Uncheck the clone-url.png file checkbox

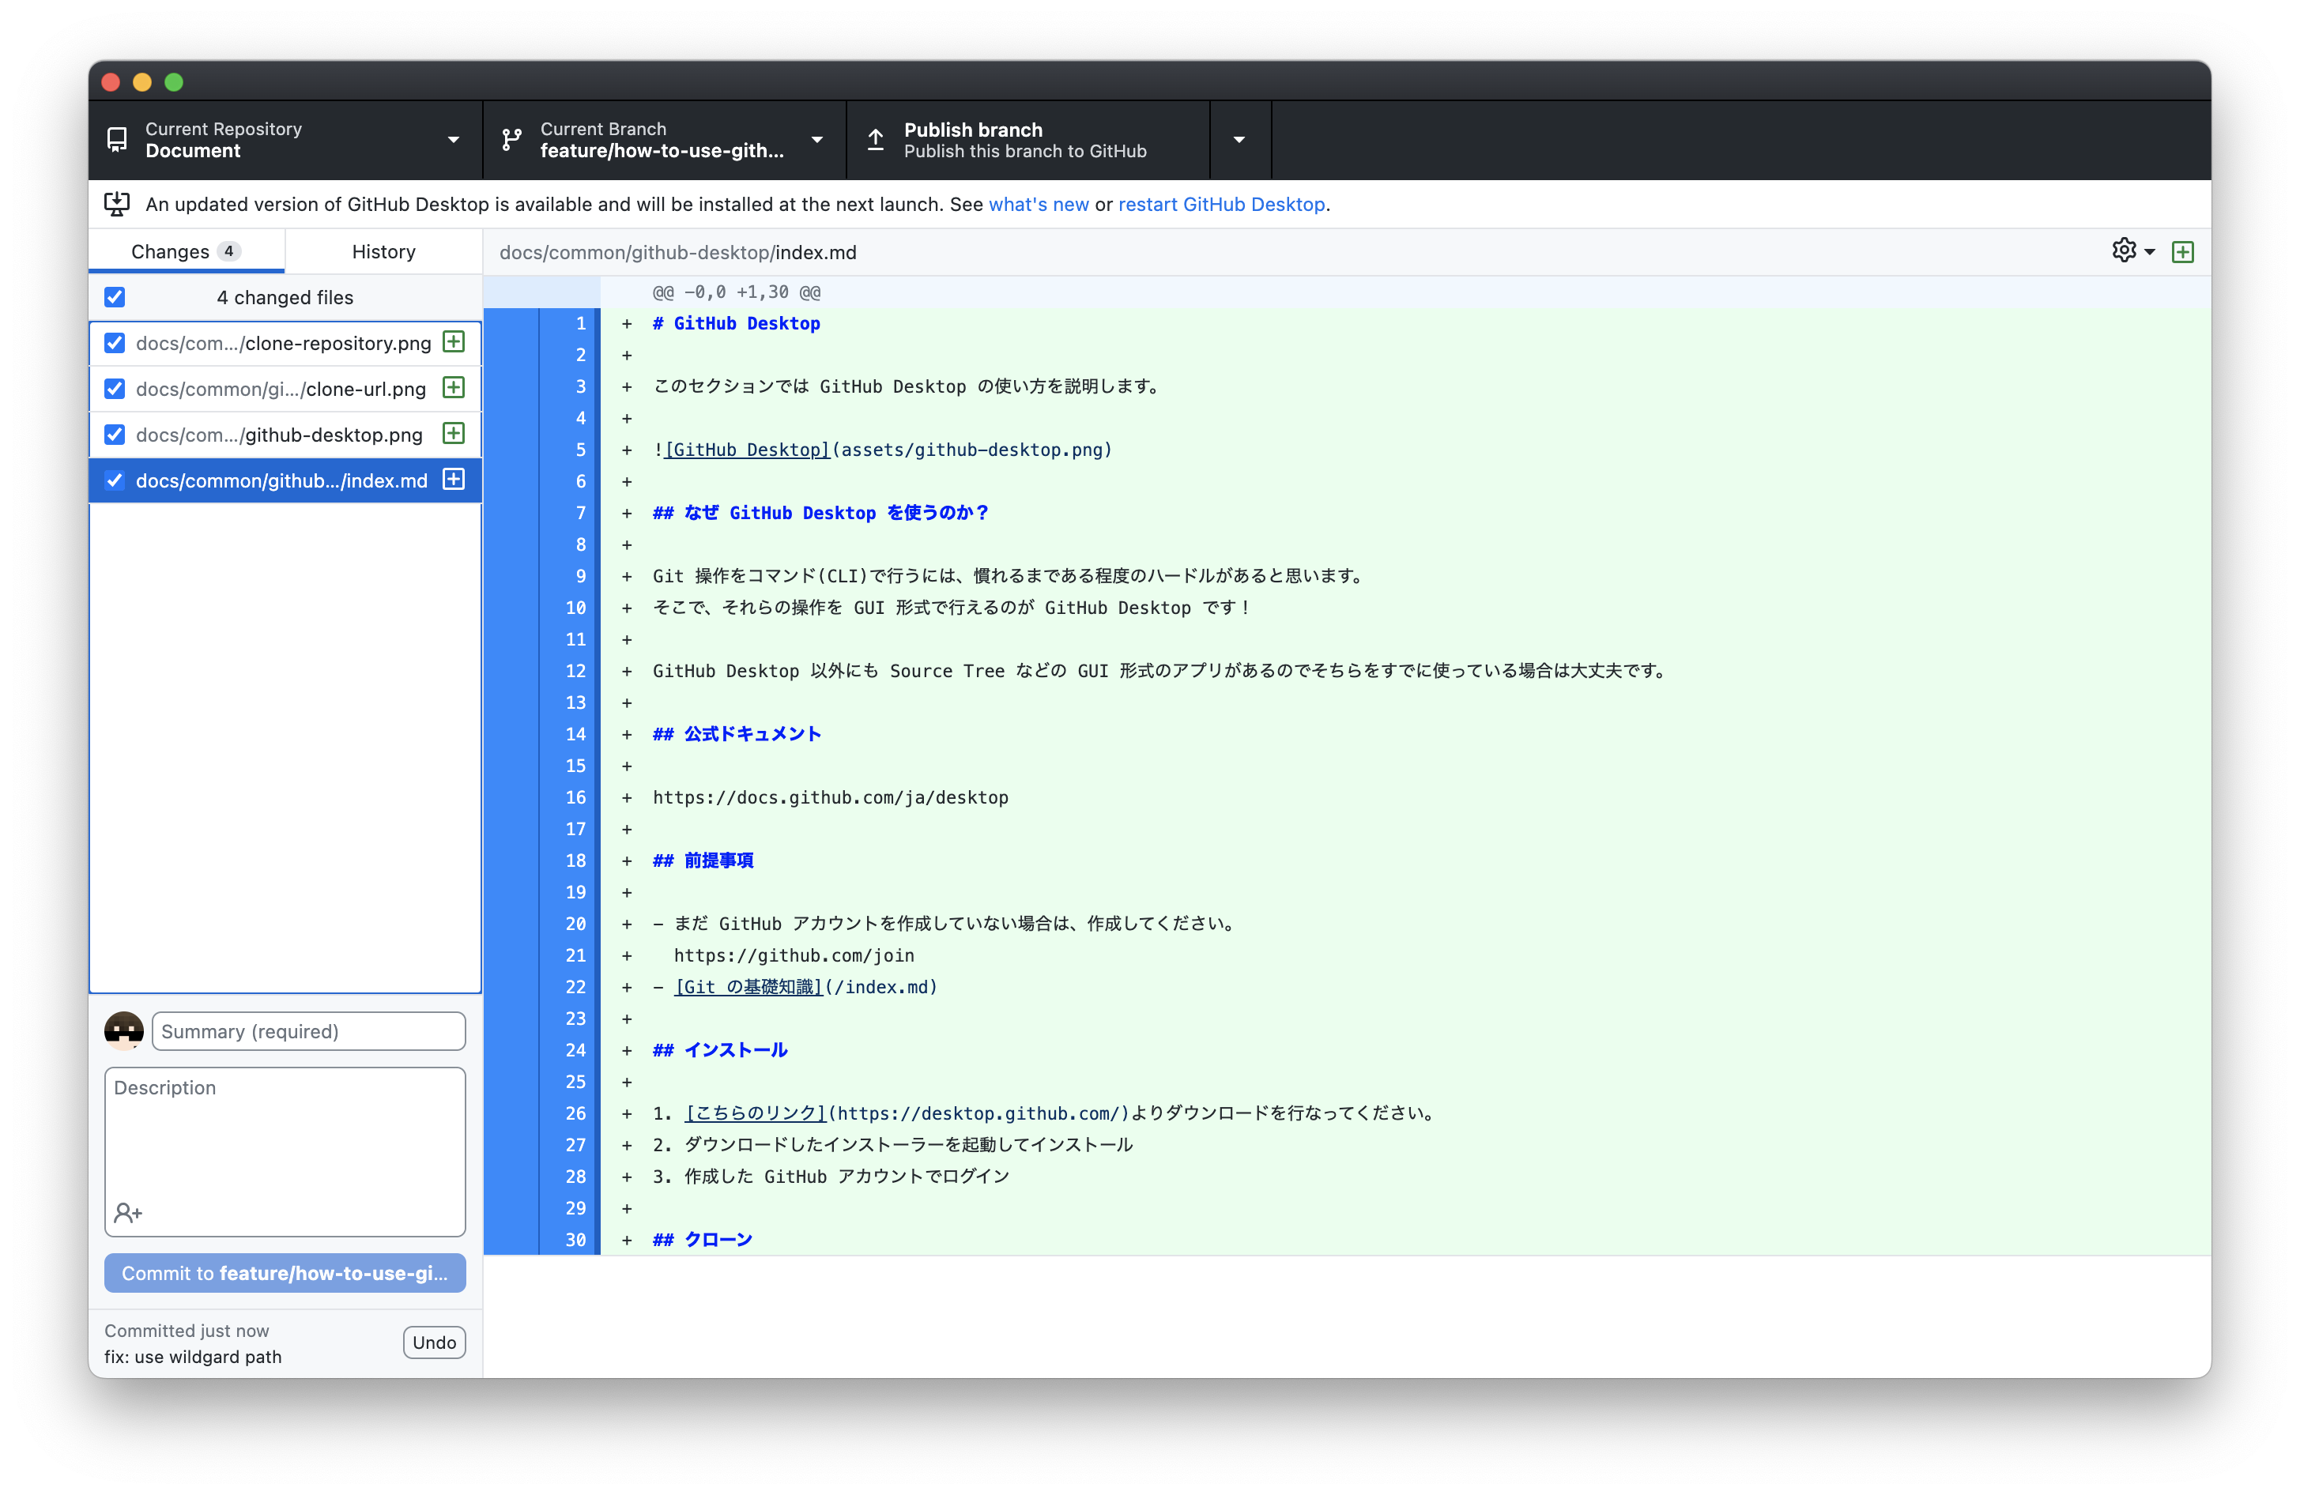tap(115, 389)
